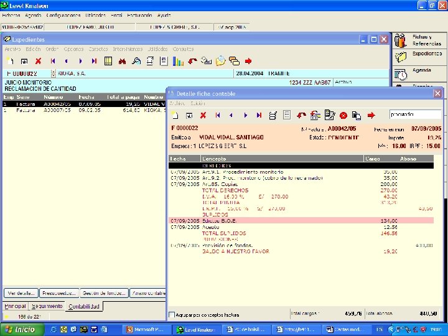
Task: Click the Anexo contable button
Action: tap(148, 293)
